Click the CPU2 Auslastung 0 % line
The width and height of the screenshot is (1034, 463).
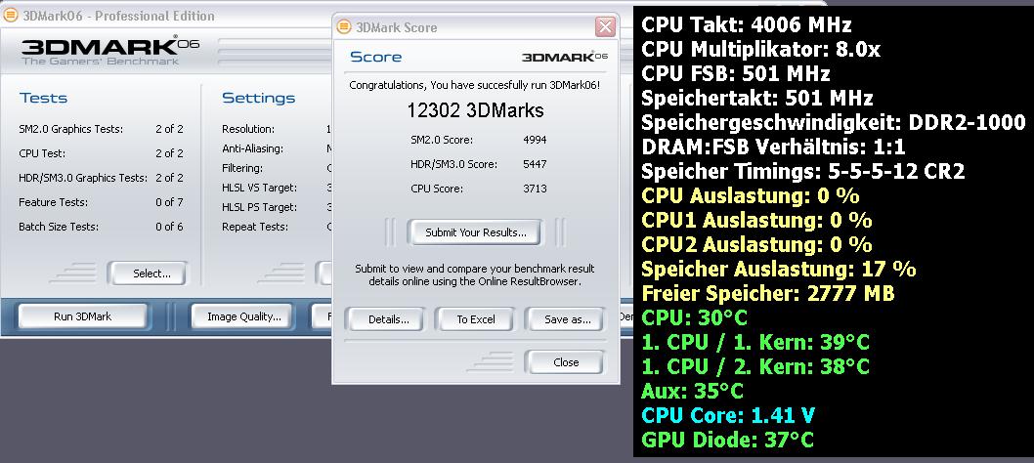point(756,245)
